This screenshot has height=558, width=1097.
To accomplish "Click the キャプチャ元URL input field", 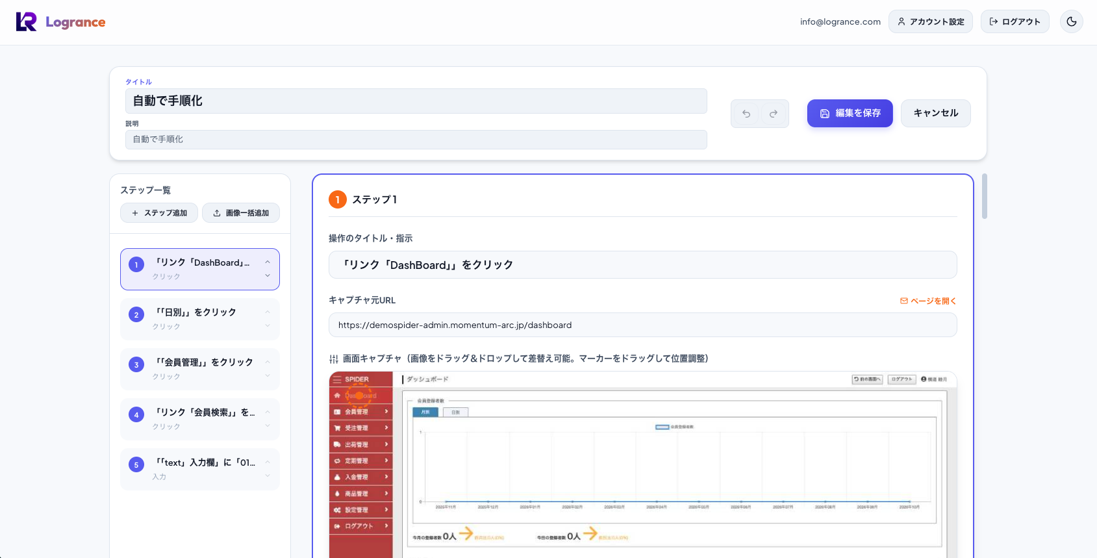I will (x=643, y=325).
